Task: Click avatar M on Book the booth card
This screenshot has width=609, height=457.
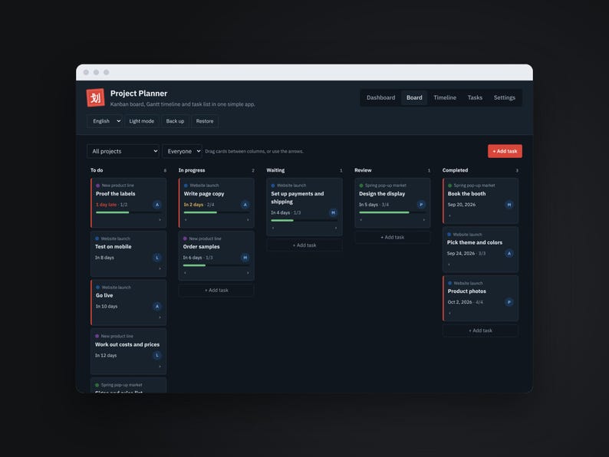Action: click(x=509, y=205)
